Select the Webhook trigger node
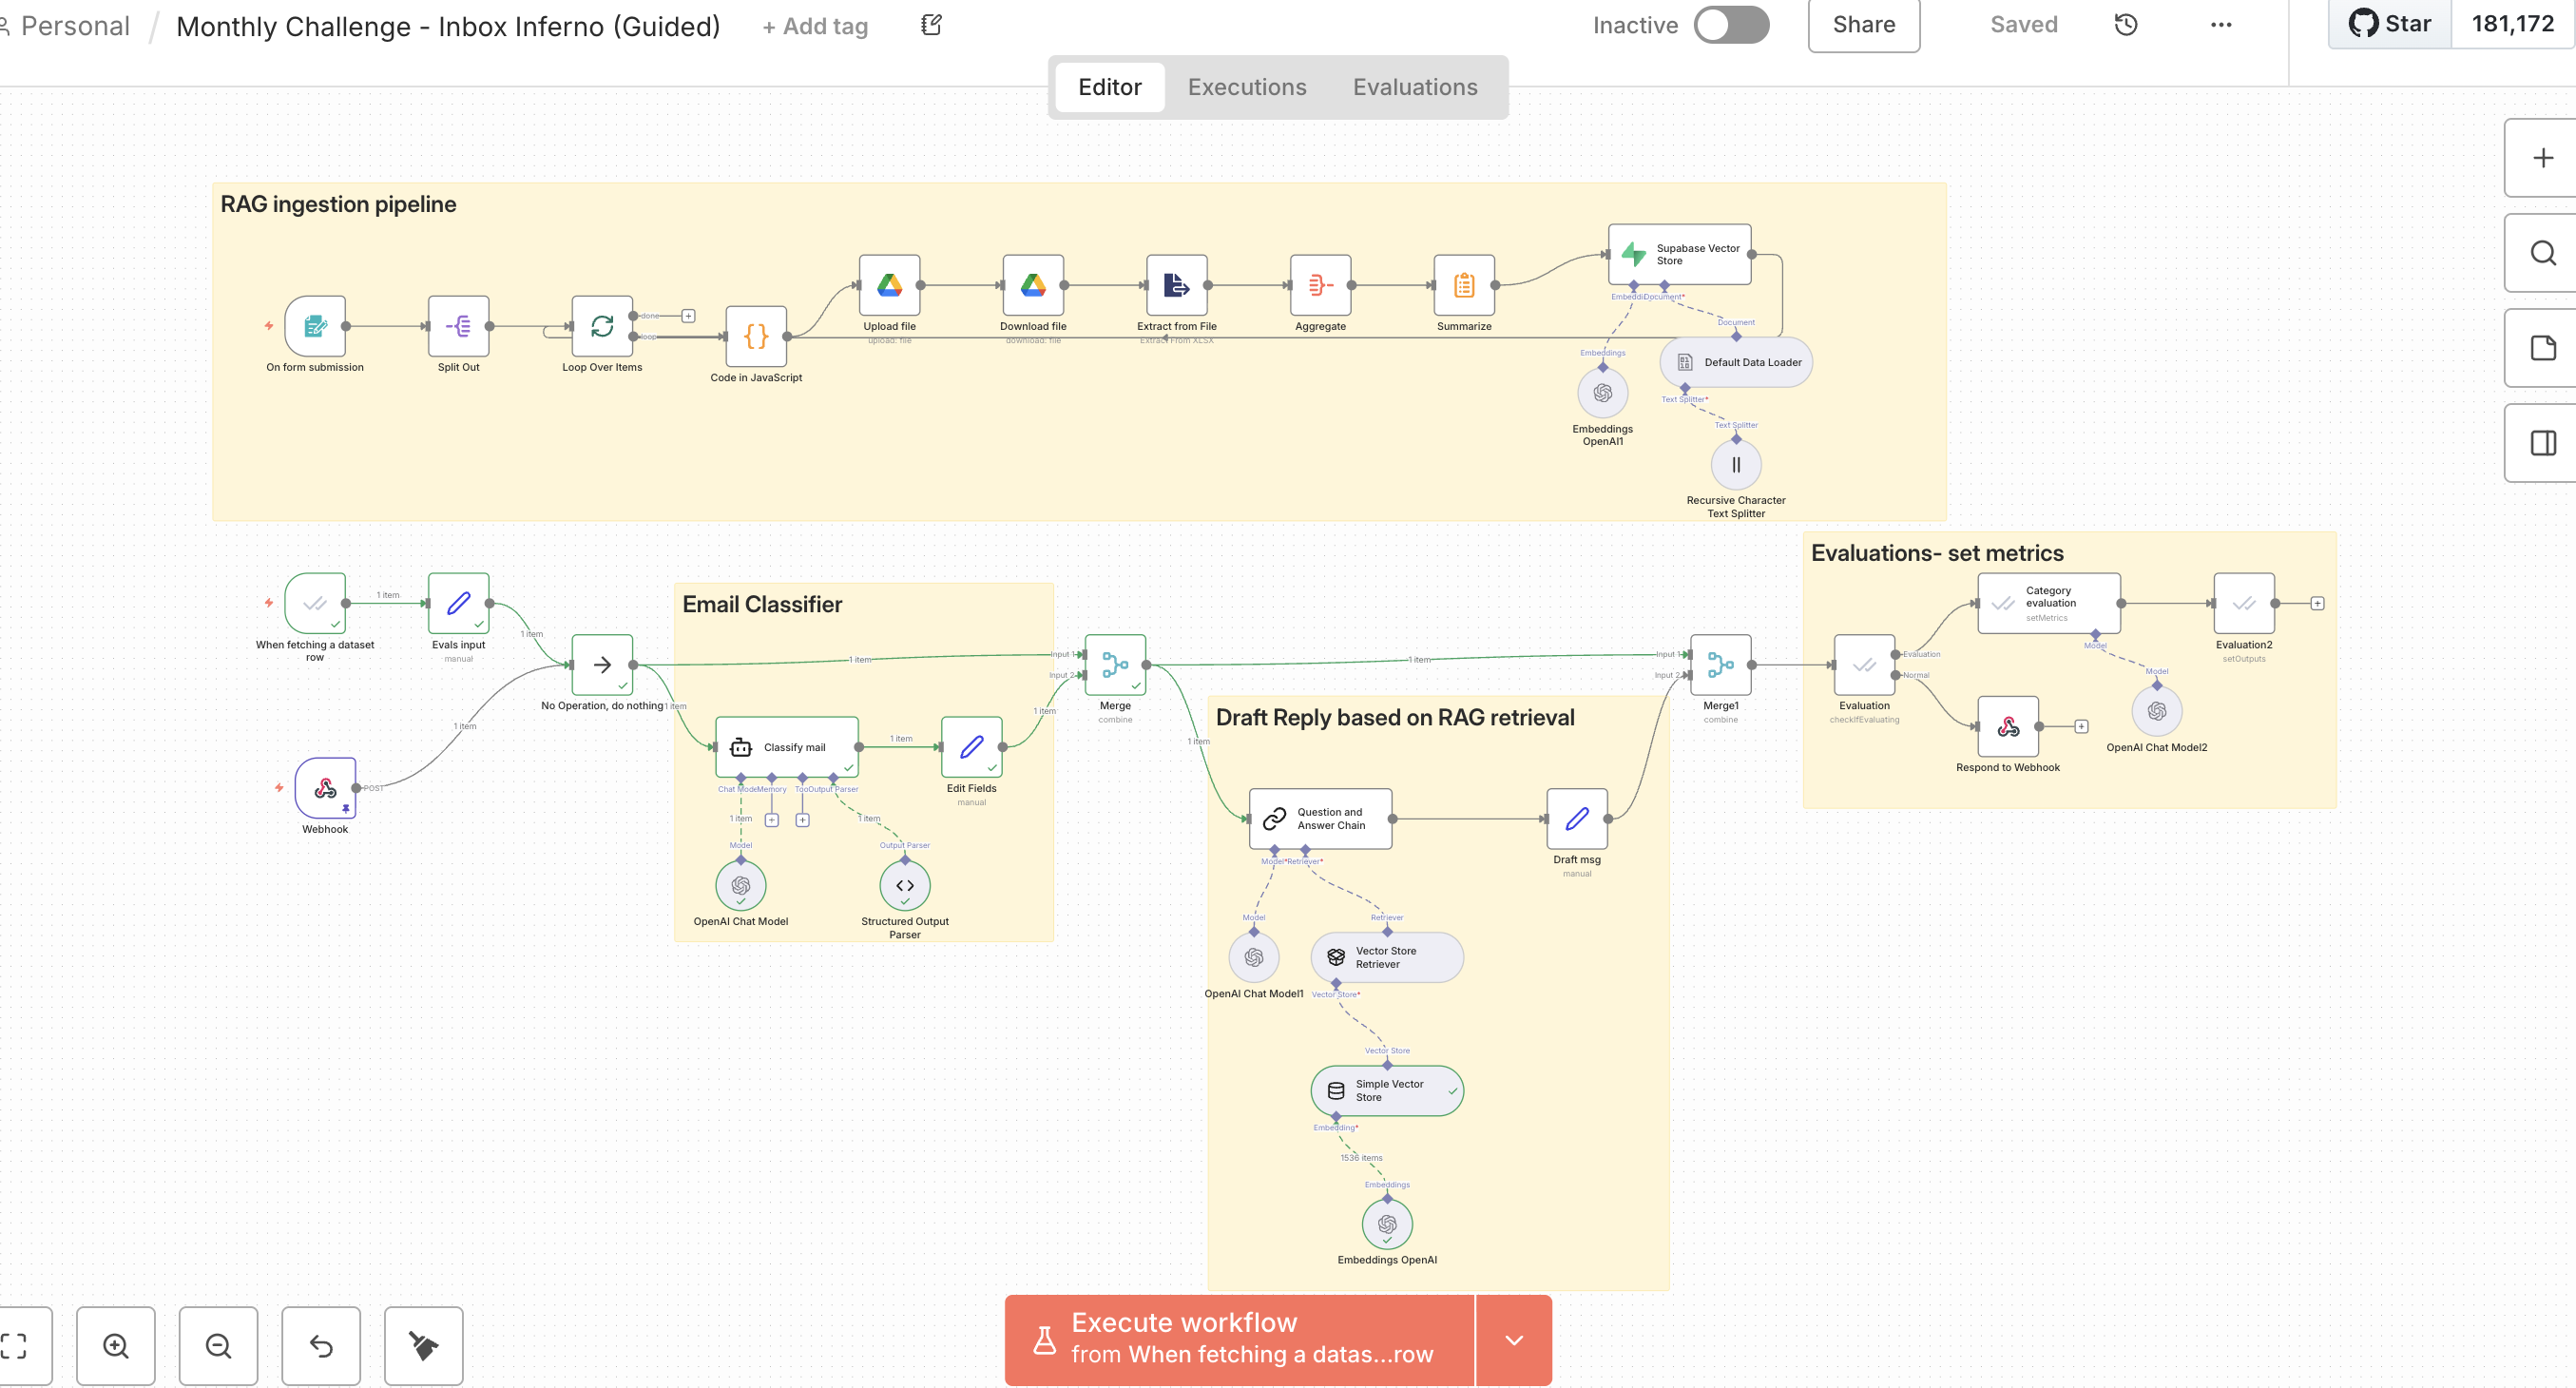The image size is (2576, 1388). pos(325,788)
